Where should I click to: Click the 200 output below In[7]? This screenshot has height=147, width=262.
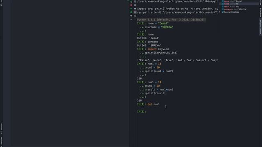139,100
